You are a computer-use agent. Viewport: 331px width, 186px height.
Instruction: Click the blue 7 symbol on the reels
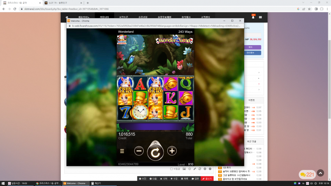coord(125,112)
